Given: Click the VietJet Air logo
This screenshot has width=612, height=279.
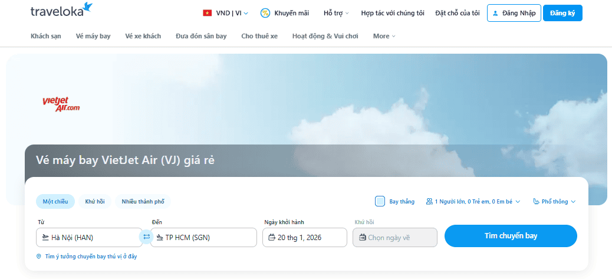Looking at the screenshot, I should pyautogui.click(x=61, y=104).
